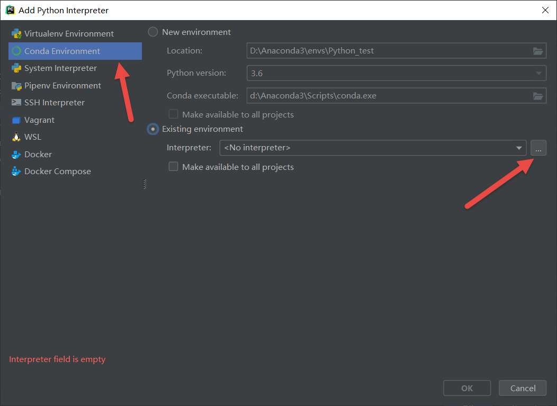Choose System Interpreter from the list

pyautogui.click(x=75, y=68)
